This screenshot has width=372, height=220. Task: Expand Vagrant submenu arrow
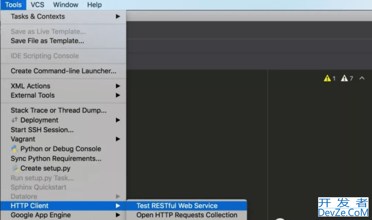(x=118, y=139)
